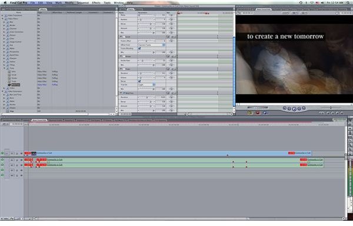Viewport: 353px width, 226px height.
Task: Reset the WindMotion filter parameters
Action: (x=168, y=93)
